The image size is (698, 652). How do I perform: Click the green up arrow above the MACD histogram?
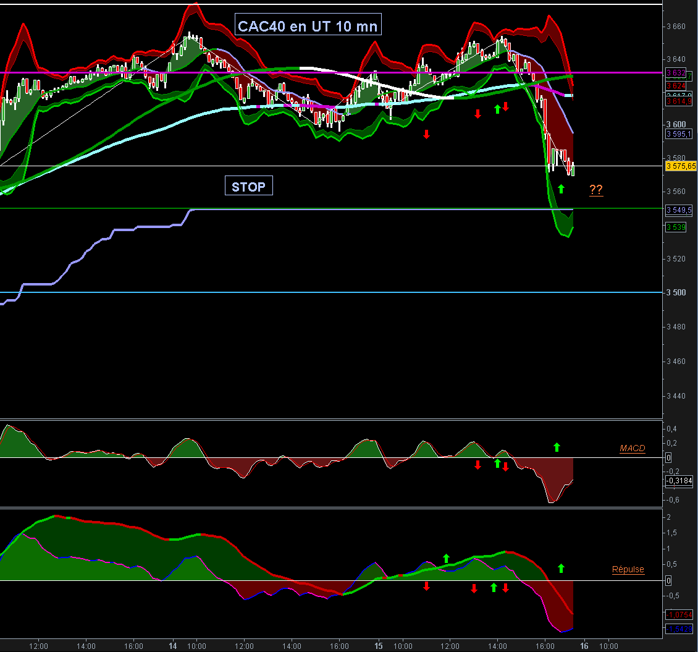click(x=557, y=447)
